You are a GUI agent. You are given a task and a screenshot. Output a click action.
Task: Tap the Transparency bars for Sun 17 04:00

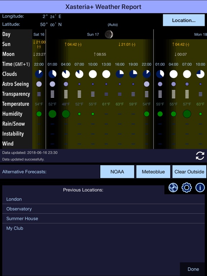[x=66, y=94]
